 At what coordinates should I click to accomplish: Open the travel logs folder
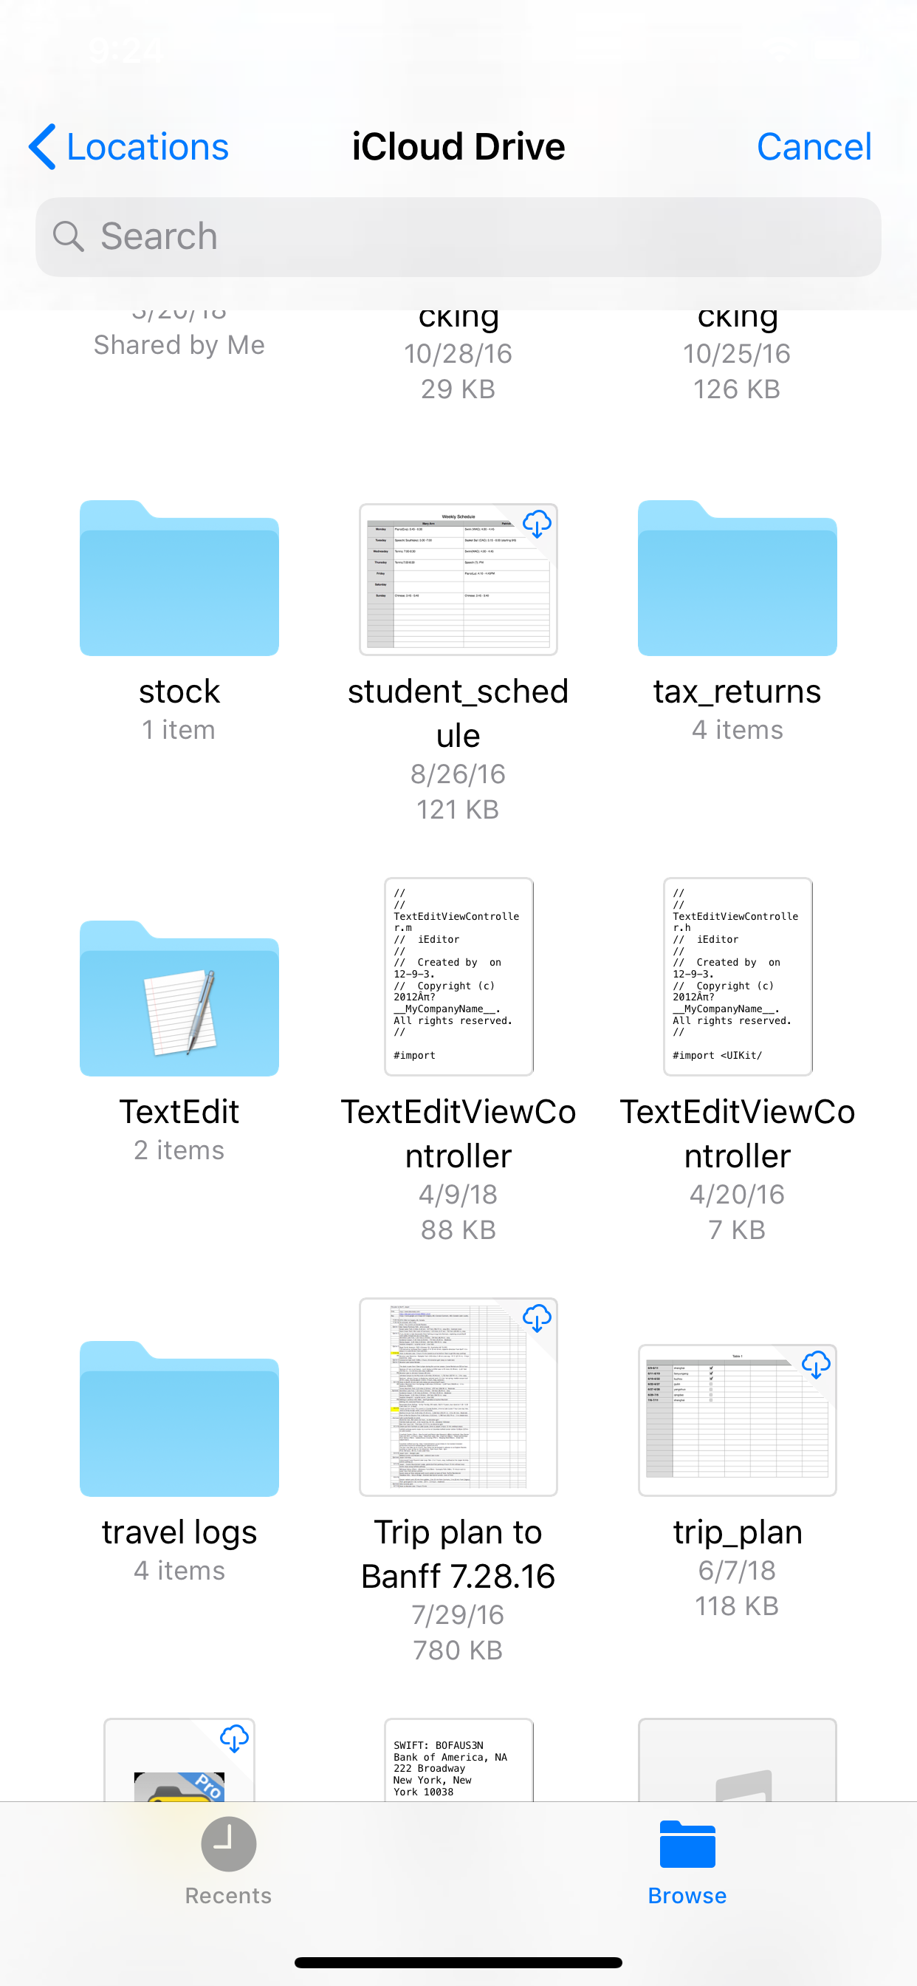click(179, 1419)
